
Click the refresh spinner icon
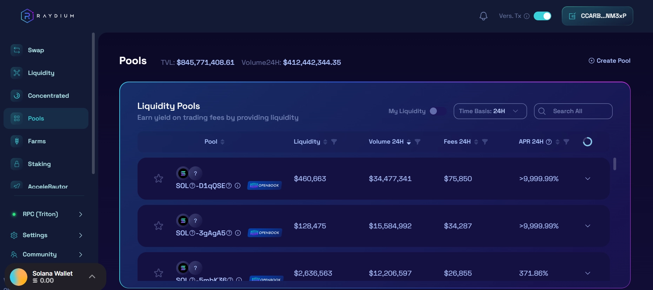[x=587, y=141]
